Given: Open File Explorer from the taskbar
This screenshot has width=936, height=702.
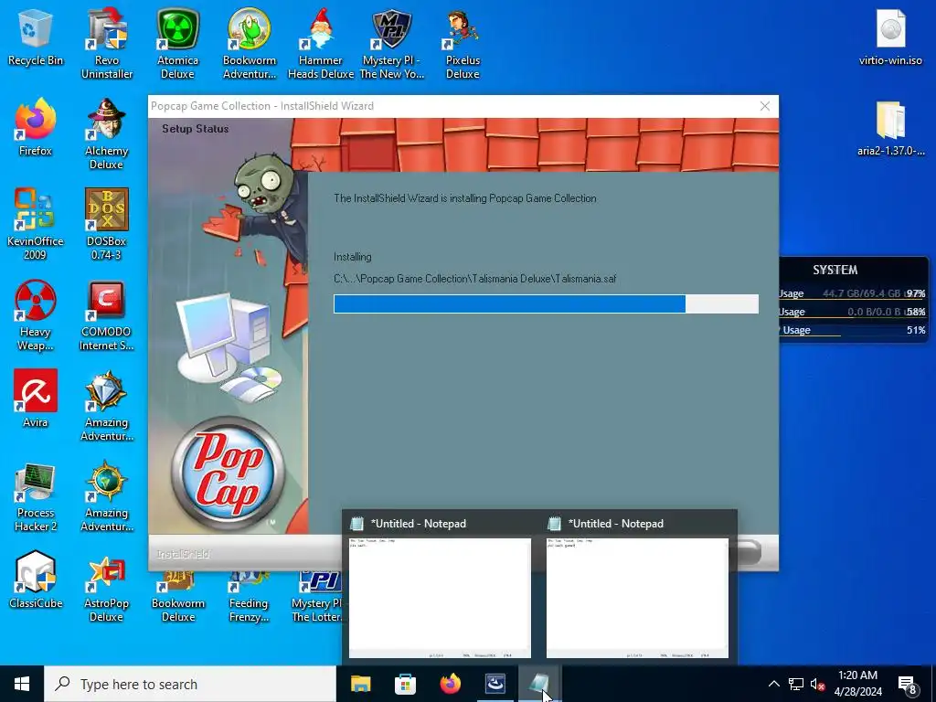Looking at the screenshot, I should coord(360,684).
